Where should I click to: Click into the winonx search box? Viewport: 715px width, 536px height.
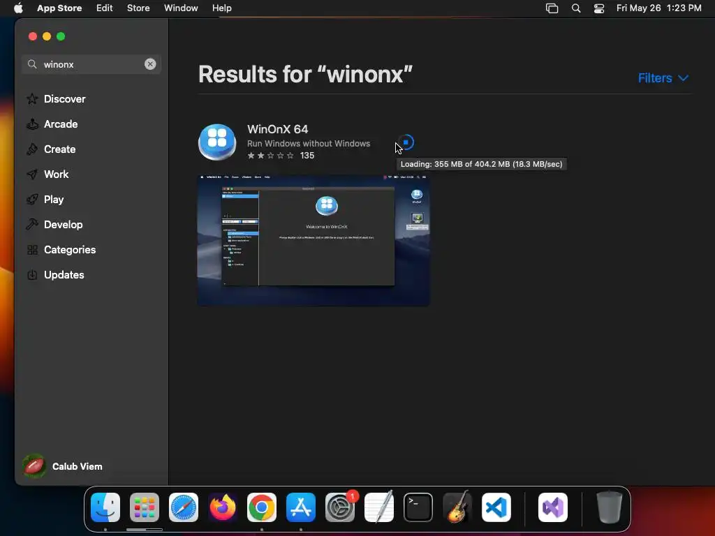click(x=91, y=64)
